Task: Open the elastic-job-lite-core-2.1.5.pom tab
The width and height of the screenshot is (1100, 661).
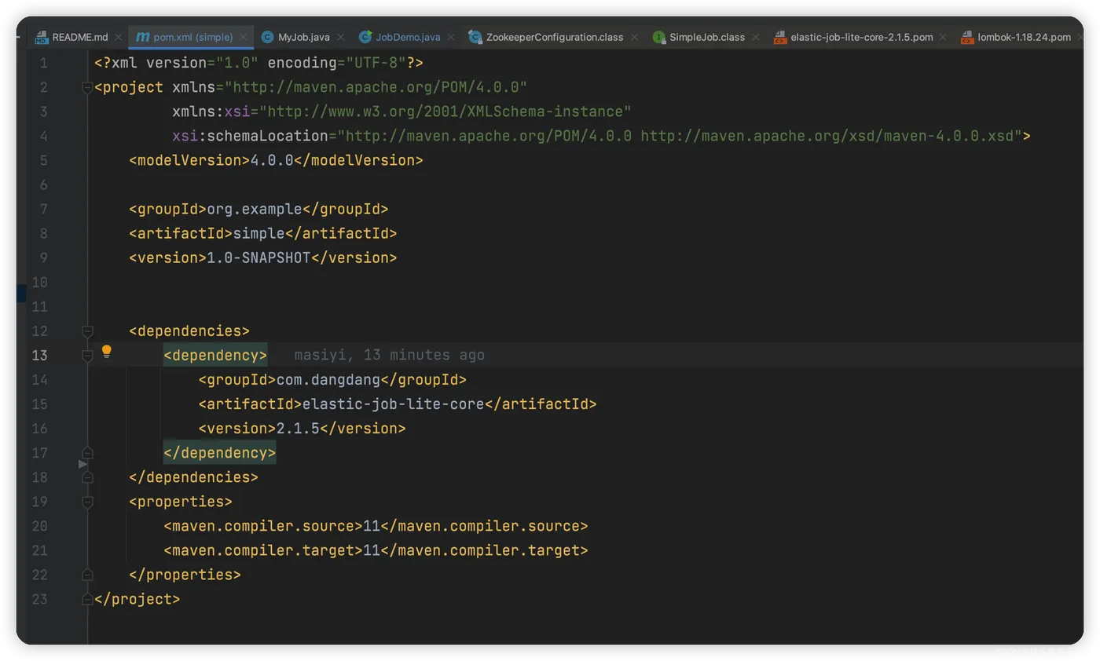Action: 862,37
